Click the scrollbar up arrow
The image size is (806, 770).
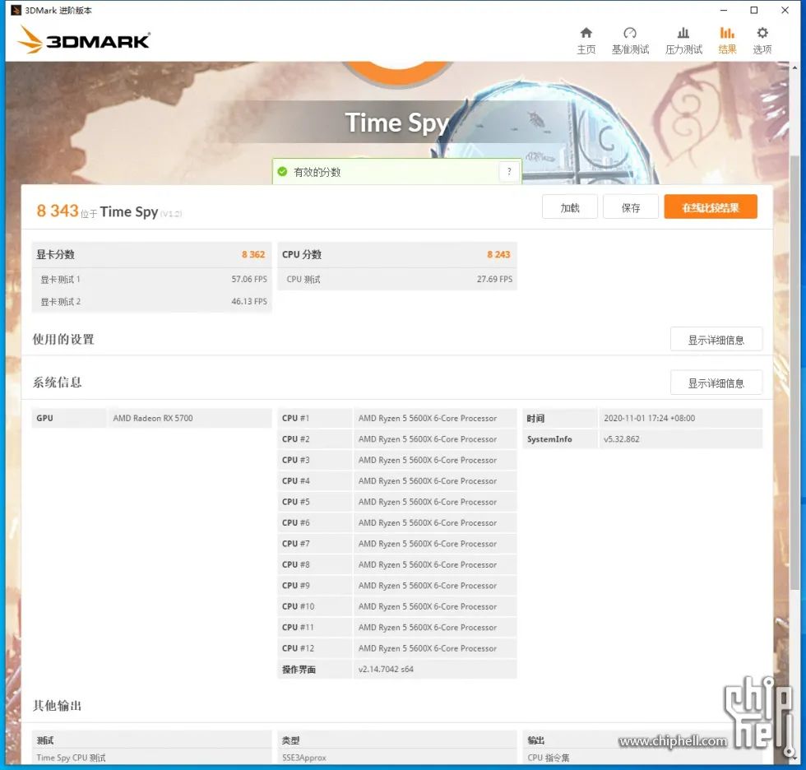tap(794, 67)
